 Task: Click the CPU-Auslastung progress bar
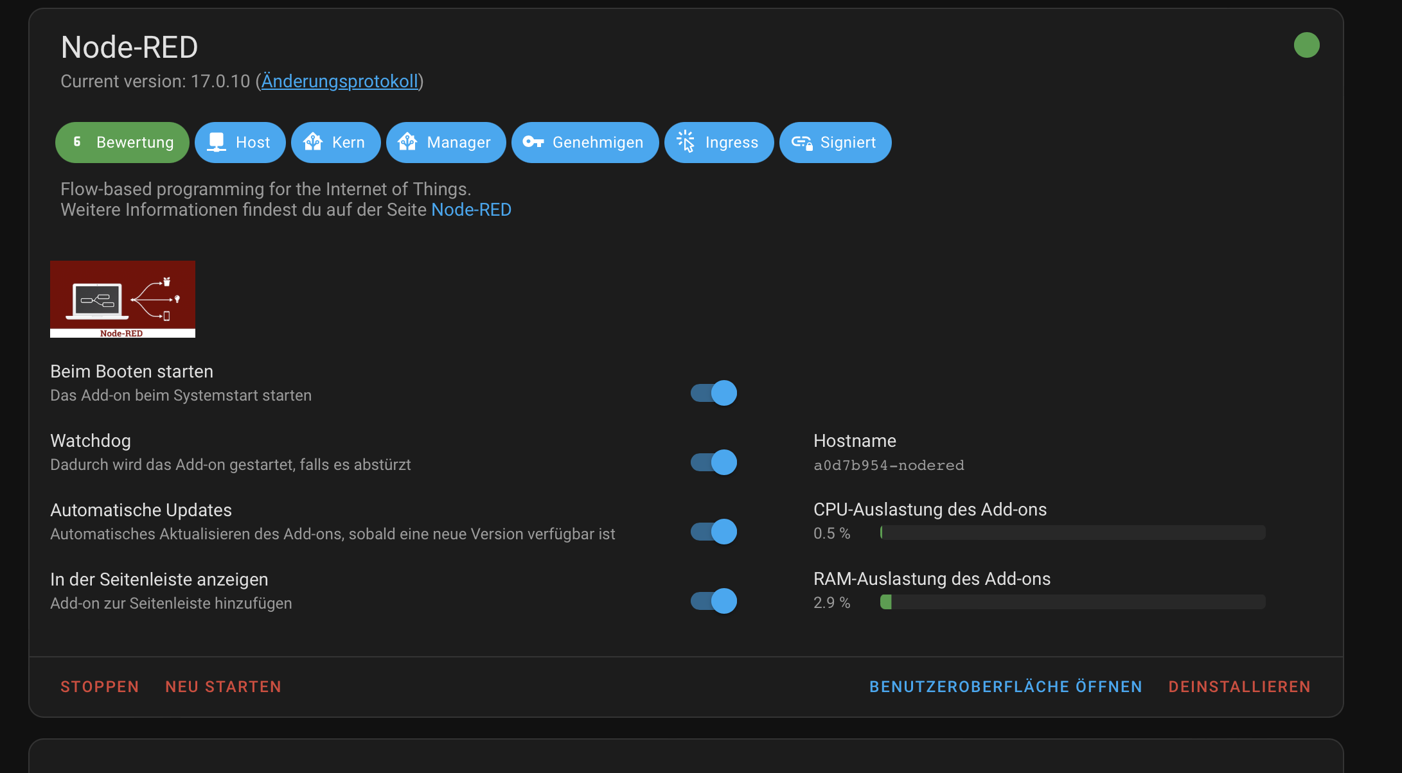[x=1072, y=532]
